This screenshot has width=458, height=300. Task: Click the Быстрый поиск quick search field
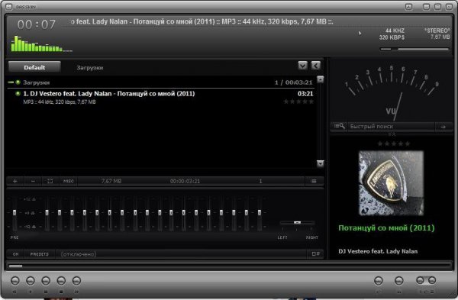(392, 127)
